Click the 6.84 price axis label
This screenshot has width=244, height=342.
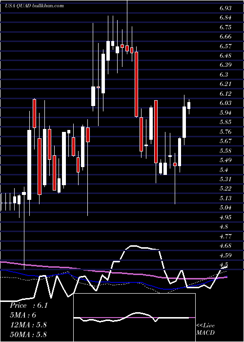click(225, 18)
